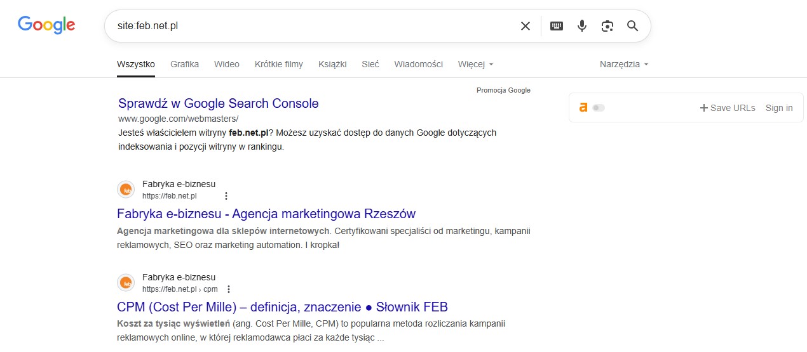
Task: Open the on-screen keyboard input tool
Action: tap(557, 26)
